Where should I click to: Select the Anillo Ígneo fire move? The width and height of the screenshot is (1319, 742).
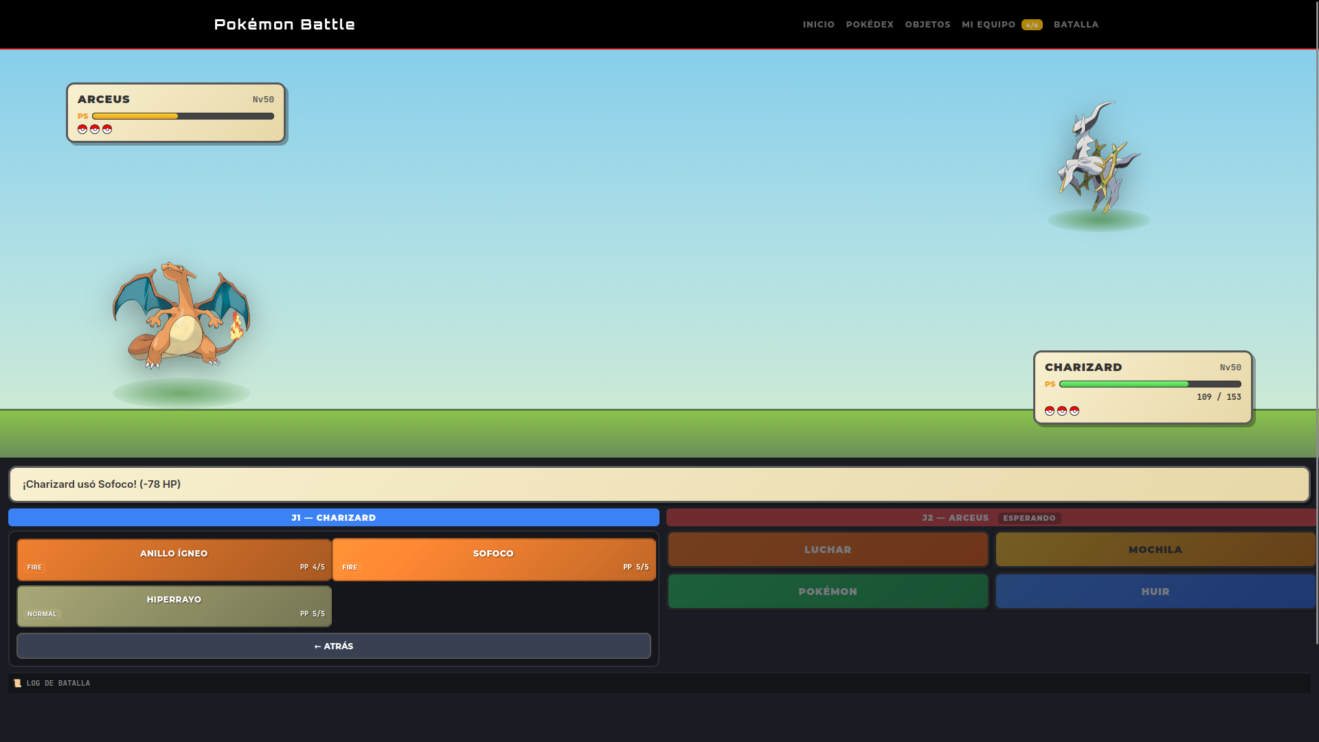pyautogui.click(x=174, y=560)
